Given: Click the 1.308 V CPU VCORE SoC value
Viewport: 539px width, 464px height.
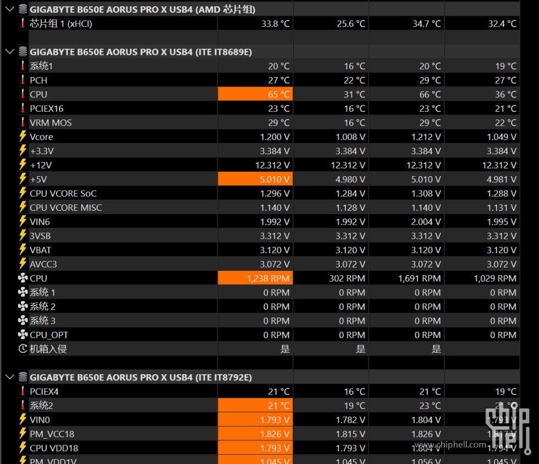Looking at the screenshot, I should 426,193.
